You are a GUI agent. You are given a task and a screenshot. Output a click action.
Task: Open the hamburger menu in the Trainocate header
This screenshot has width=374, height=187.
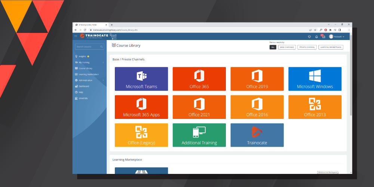tap(76, 36)
